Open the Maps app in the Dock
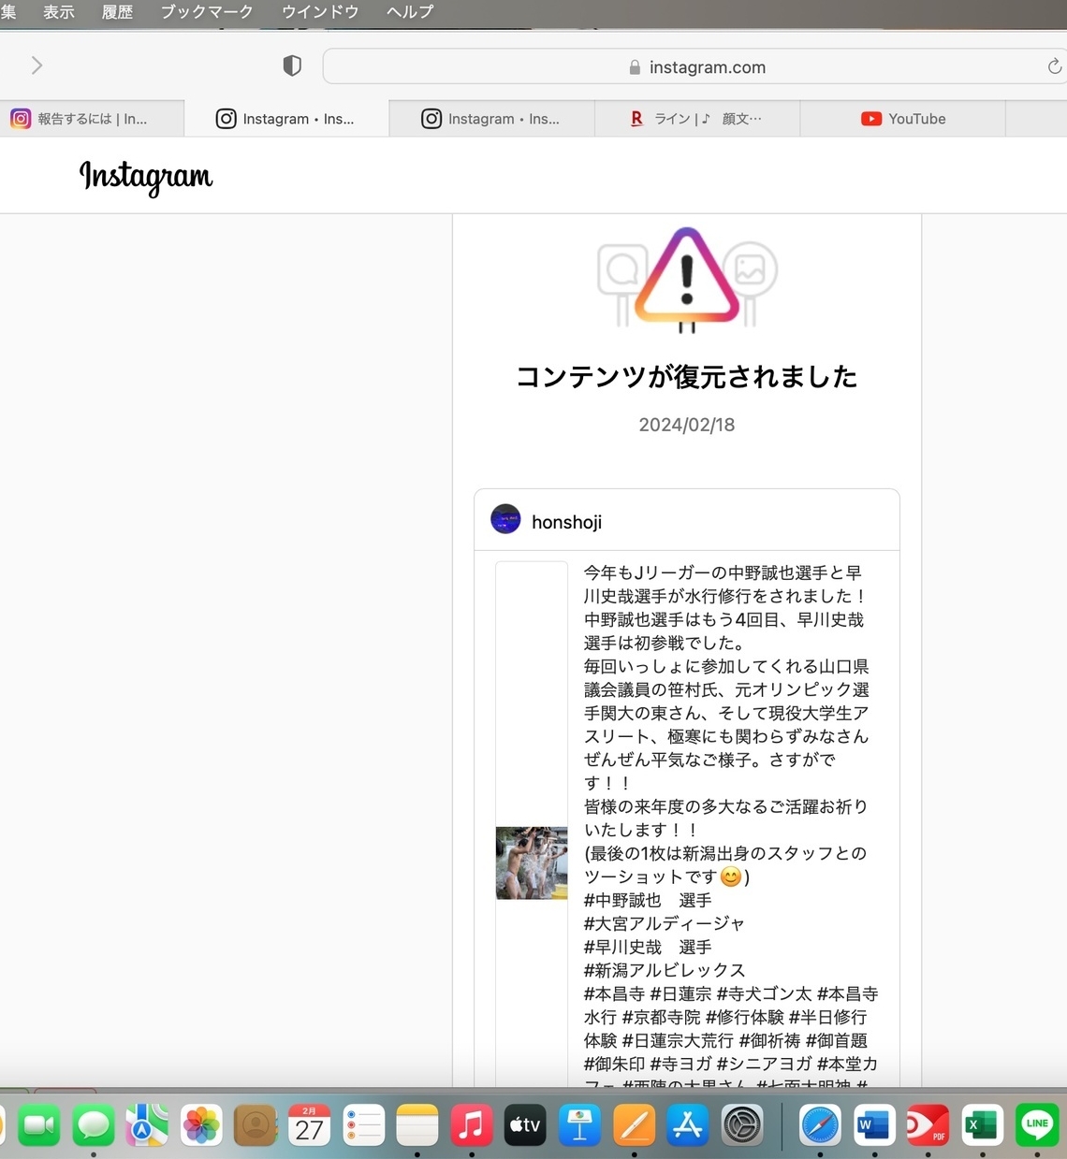The width and height of the screenshot is (1067, 1159). pos(147,1125)
